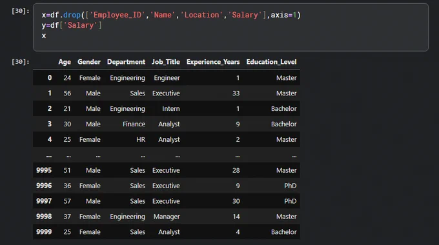Click the 'Department' column header
Viewport: 439px width, 245px height.
(x=126, y=62)
